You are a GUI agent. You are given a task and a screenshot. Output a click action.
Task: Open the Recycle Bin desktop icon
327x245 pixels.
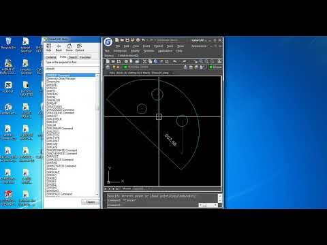coord(8,44)
